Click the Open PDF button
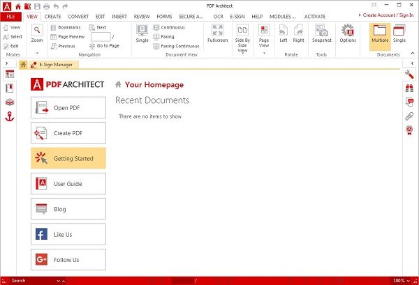 68,108
